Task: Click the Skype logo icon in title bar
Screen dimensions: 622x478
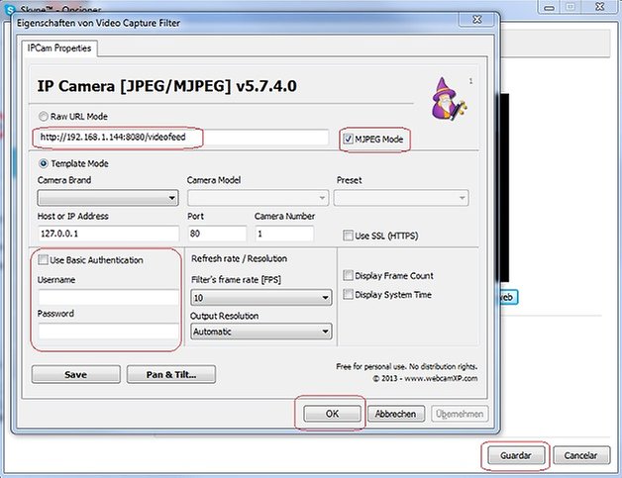Action: point(9,9)
